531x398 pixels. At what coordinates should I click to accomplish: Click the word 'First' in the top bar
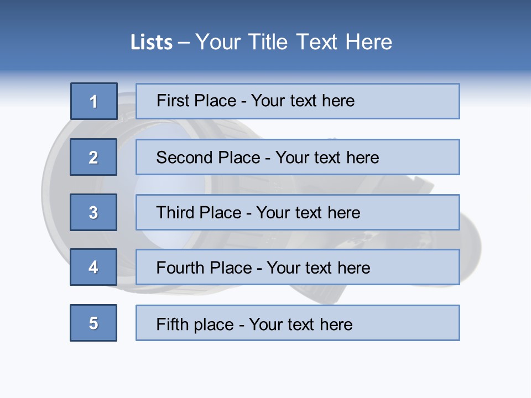pyautogui.click(x=172, y=101)
